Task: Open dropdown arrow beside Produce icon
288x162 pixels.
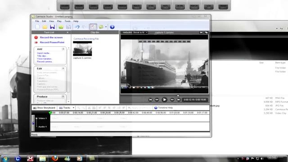Action: (106, 27)
